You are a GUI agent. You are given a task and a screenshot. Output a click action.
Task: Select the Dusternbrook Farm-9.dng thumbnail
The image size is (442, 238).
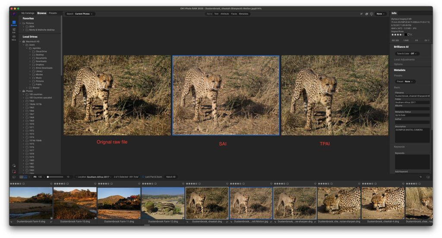(x=31, y=203)
